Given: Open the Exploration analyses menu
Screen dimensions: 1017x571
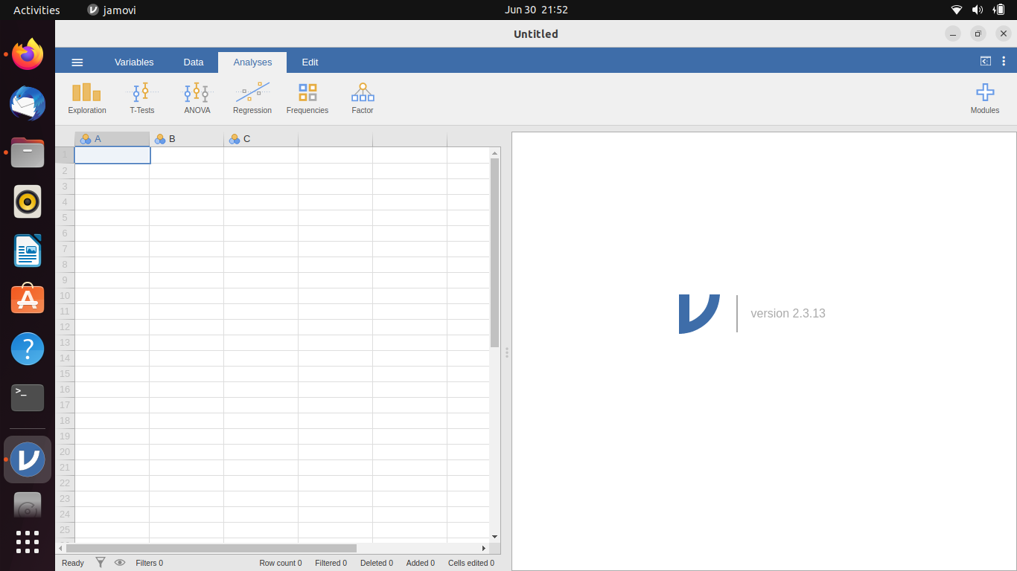Looking at the screenshot, I should (x=87, y=98).
